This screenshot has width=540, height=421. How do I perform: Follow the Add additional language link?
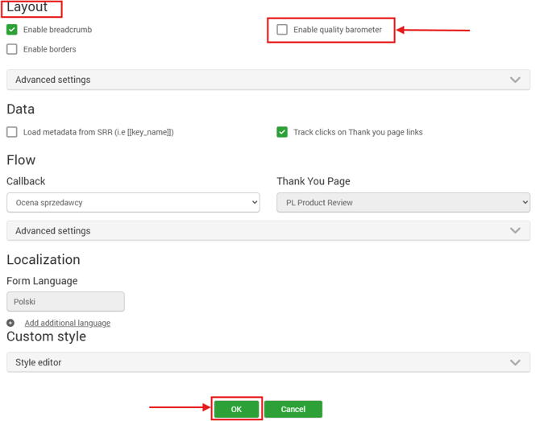tap(68, 323)
